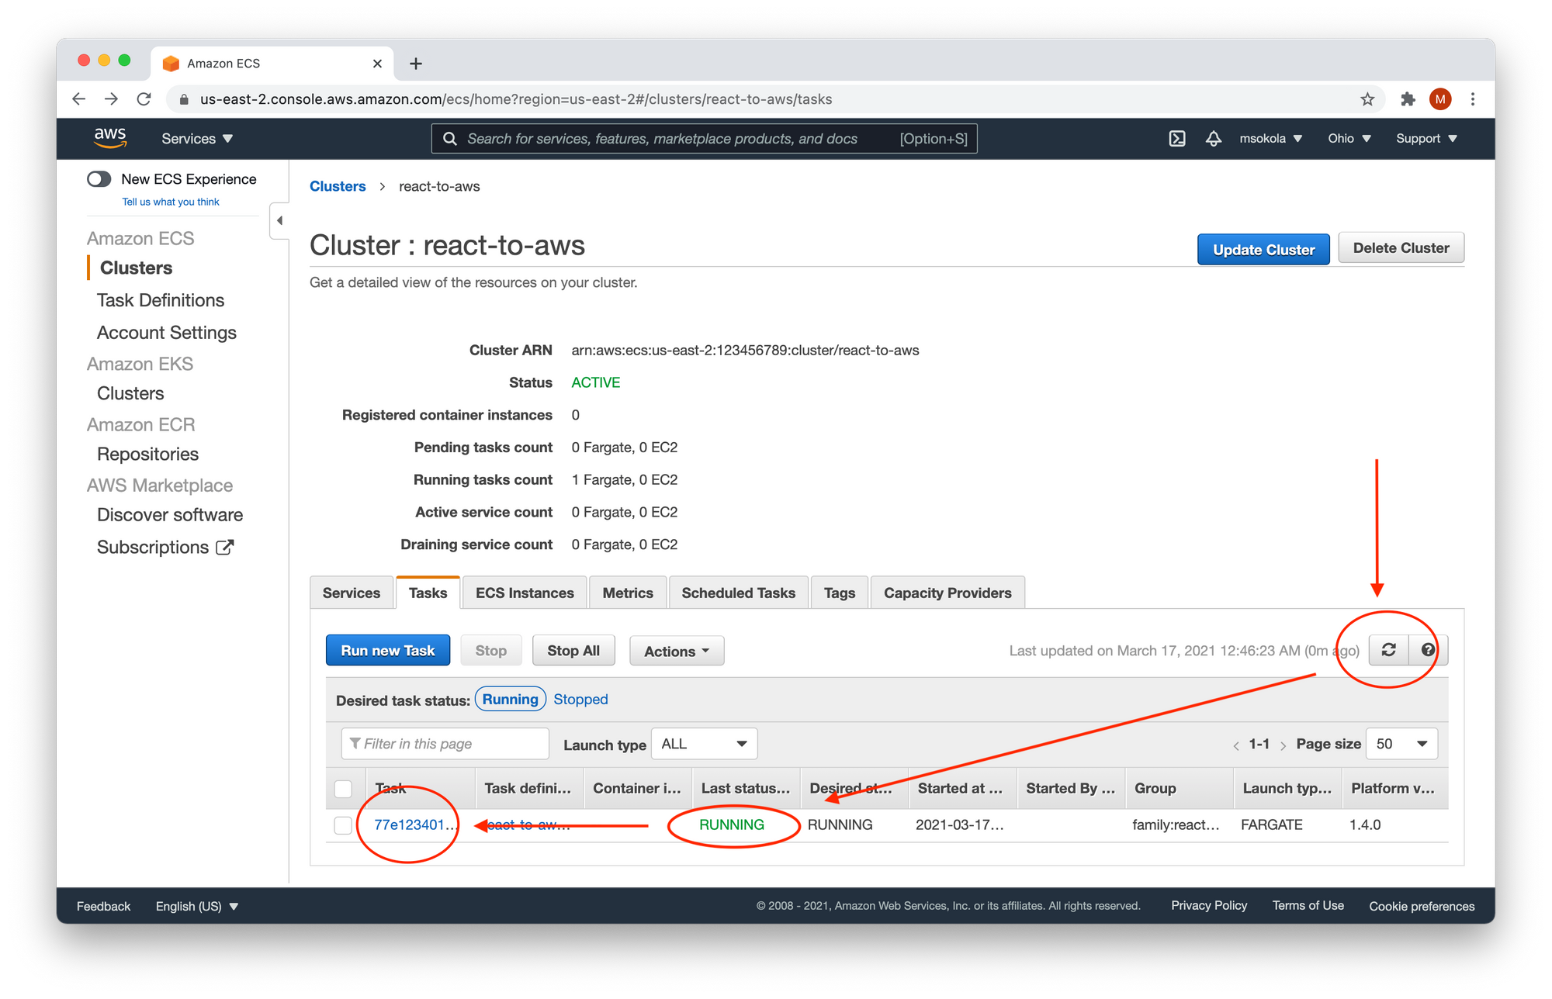Viewport: 1552px width, 999px height.
Task: Select the checkbox next to task 77e123401
Action: coord(341,825)
